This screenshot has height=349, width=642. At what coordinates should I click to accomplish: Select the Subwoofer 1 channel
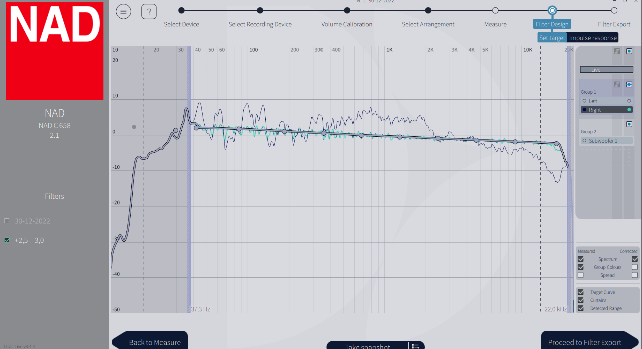point(606,141)
